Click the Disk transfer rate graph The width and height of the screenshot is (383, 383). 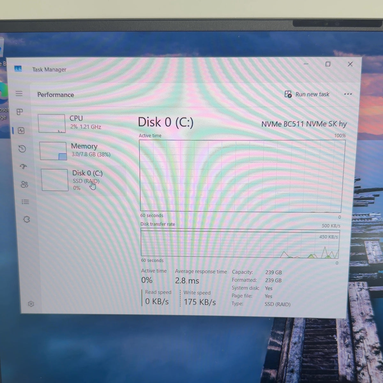[x=240, y=244]
